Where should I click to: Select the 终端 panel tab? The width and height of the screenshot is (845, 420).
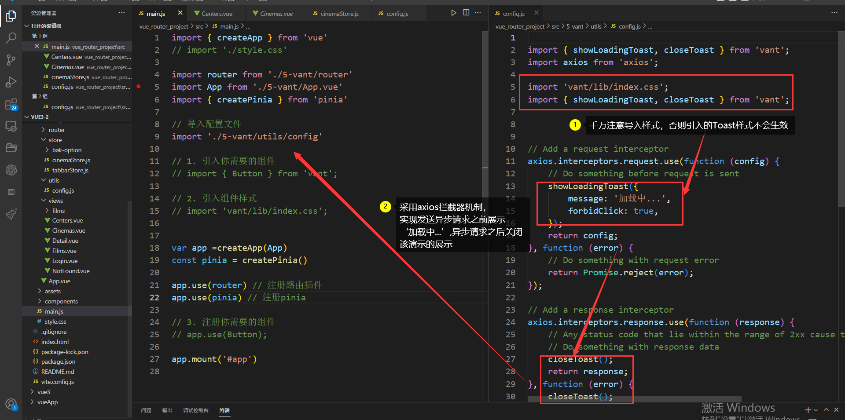[224, 410]
